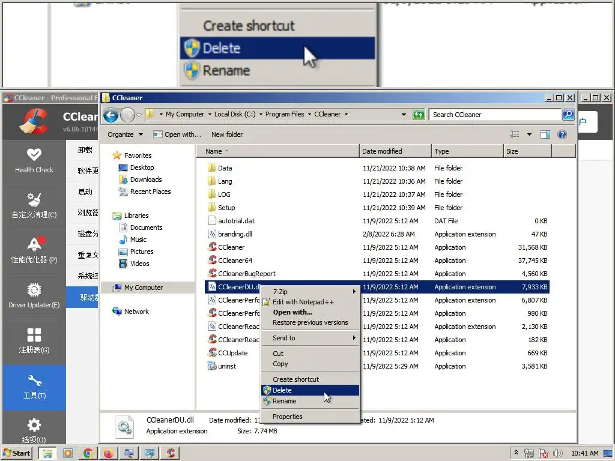Choose Create shortcut in context menu
Image resolution: width=615 pixels, height=461 pixels.
[x=310, y=379]
